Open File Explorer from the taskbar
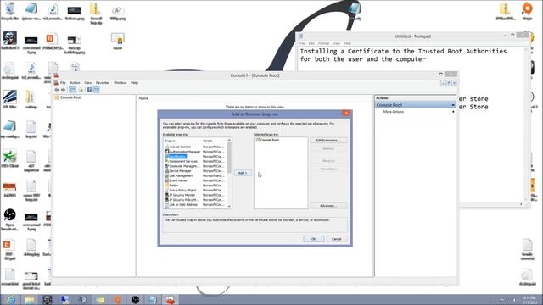The width and height of the screenshot is (543, 305). tap(29, 299)
